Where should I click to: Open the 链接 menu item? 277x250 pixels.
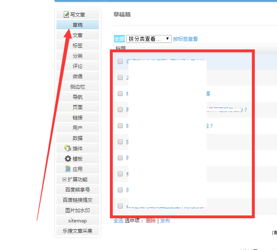[77, 117]
